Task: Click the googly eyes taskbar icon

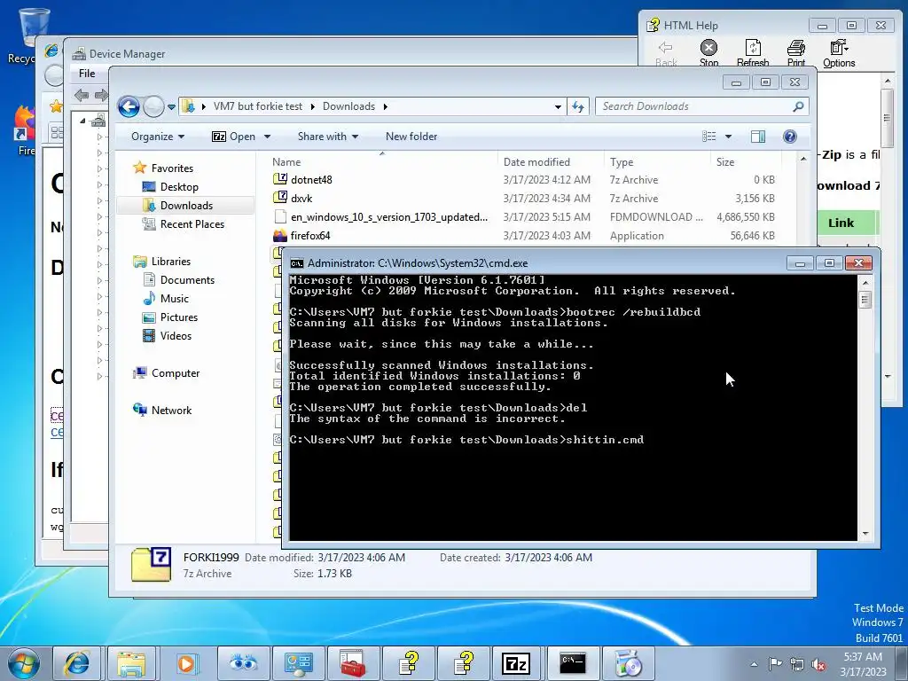Action: point(243,663)
